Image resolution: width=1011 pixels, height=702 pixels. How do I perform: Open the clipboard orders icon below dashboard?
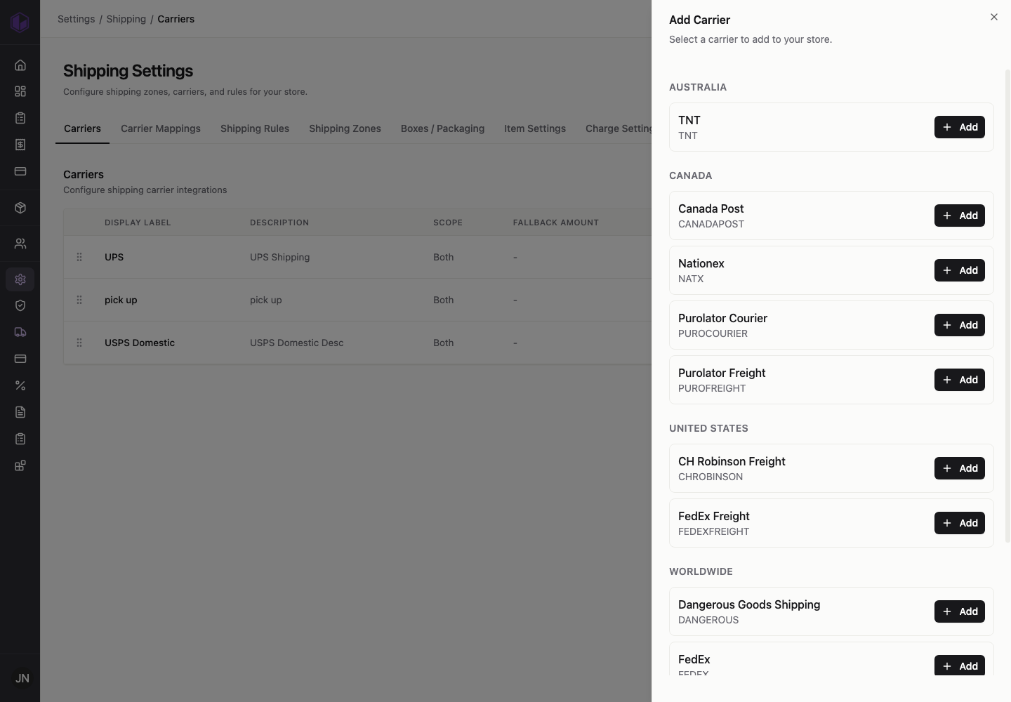[x=20, y=118]
